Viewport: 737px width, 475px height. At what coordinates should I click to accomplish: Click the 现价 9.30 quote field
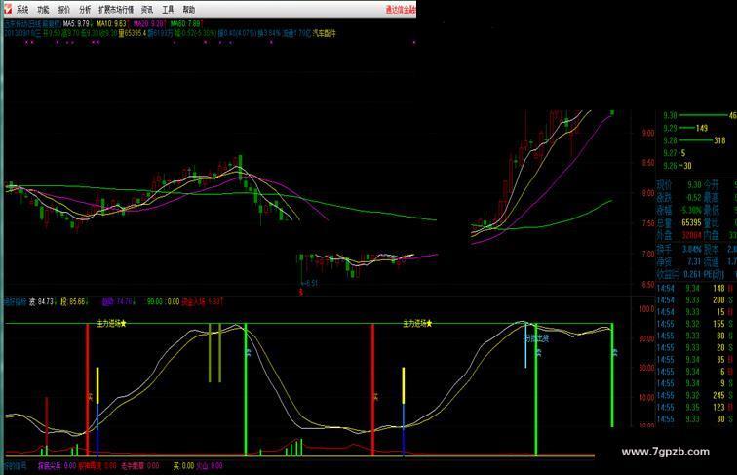[x=679, y=184]
